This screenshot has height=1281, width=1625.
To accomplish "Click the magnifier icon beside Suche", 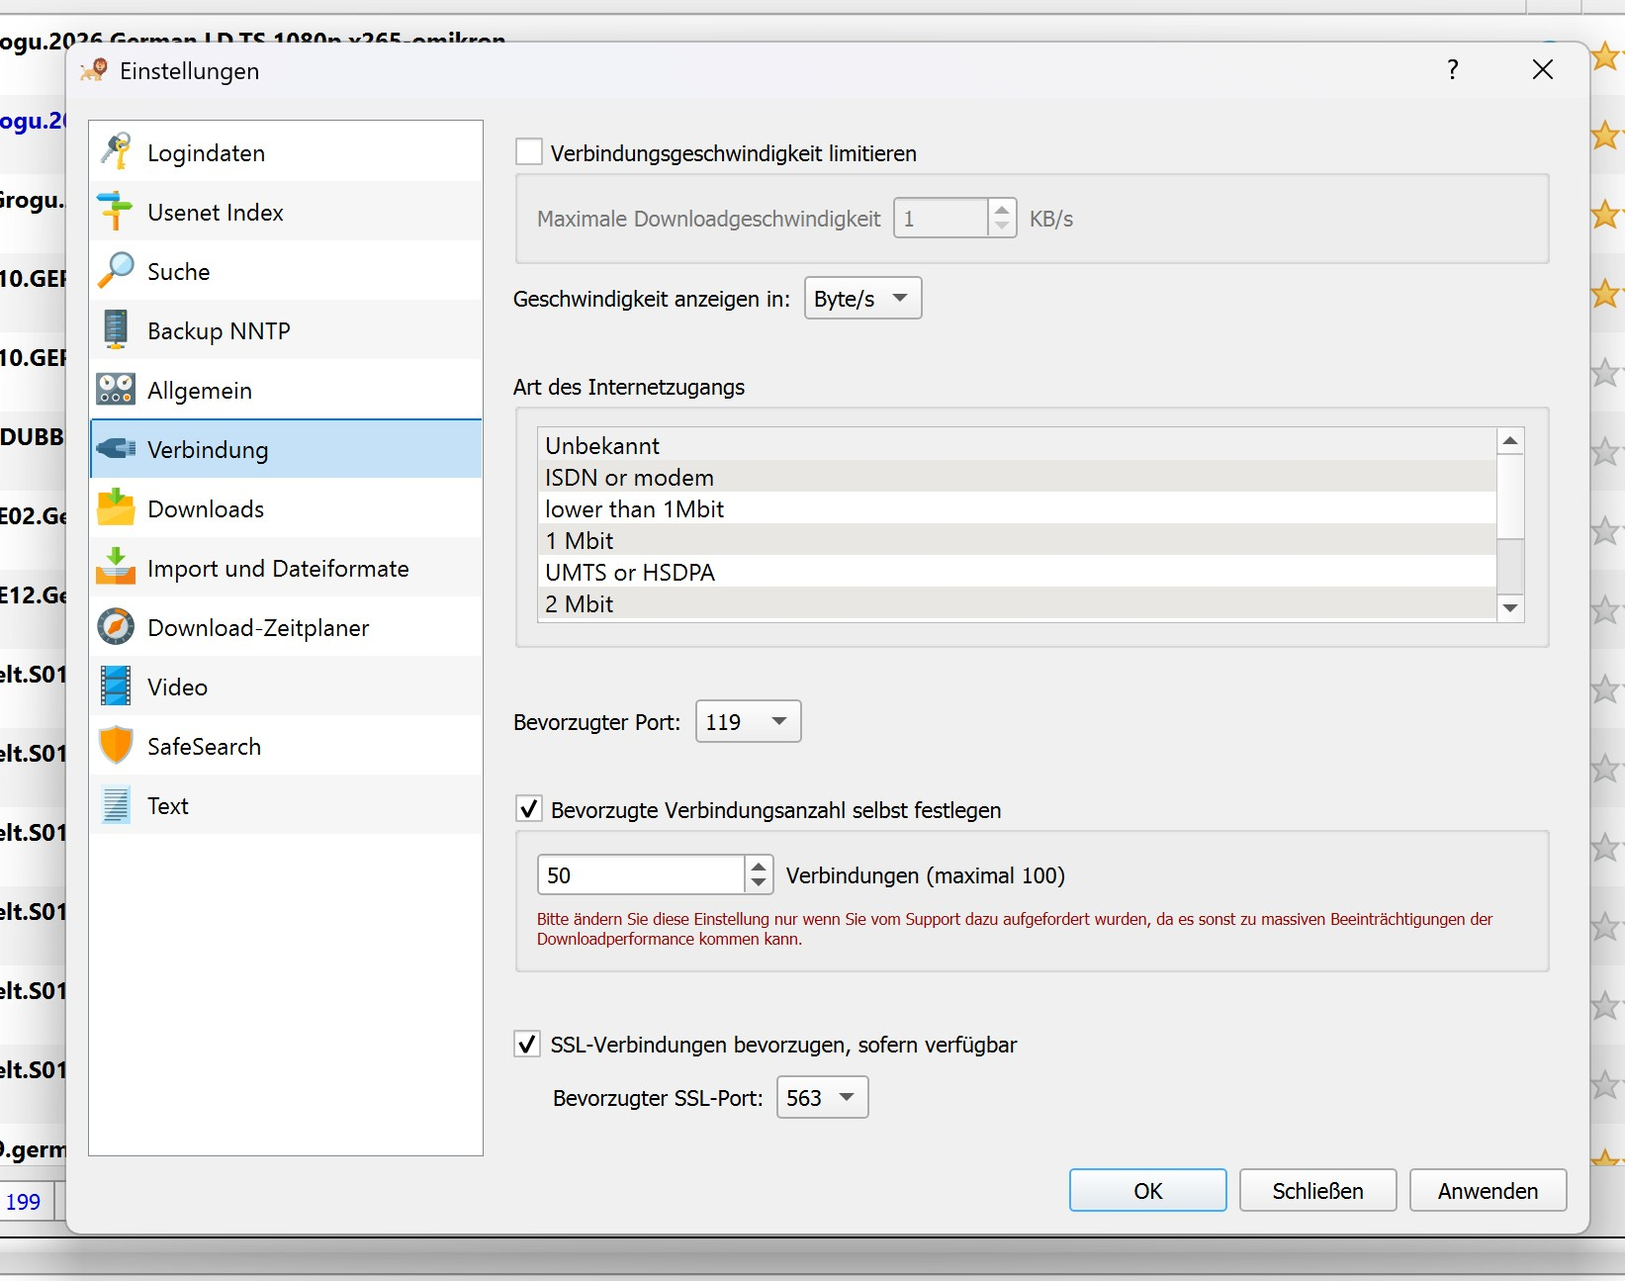I will (x=116, y=271).
